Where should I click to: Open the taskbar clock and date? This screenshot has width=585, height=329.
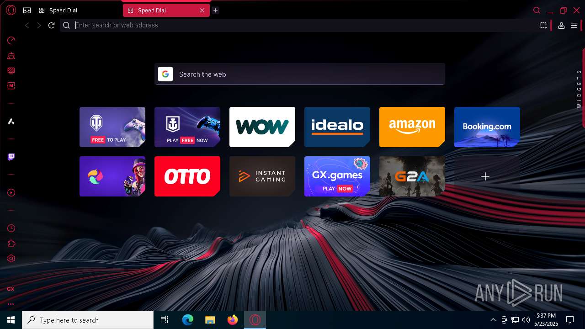546,320
